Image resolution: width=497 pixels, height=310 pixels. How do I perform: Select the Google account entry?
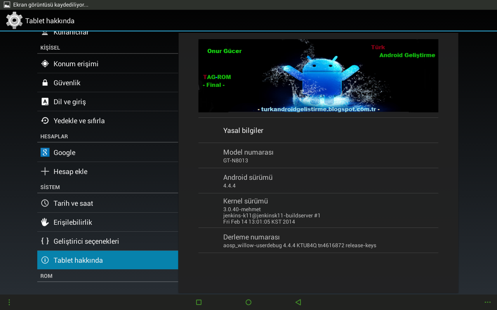point(108,152)
